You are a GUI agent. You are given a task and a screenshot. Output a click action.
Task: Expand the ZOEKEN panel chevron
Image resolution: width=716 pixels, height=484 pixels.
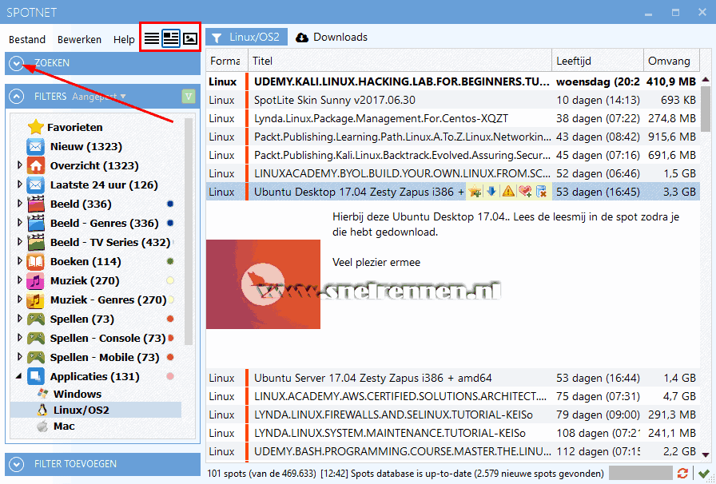point(16,63)
